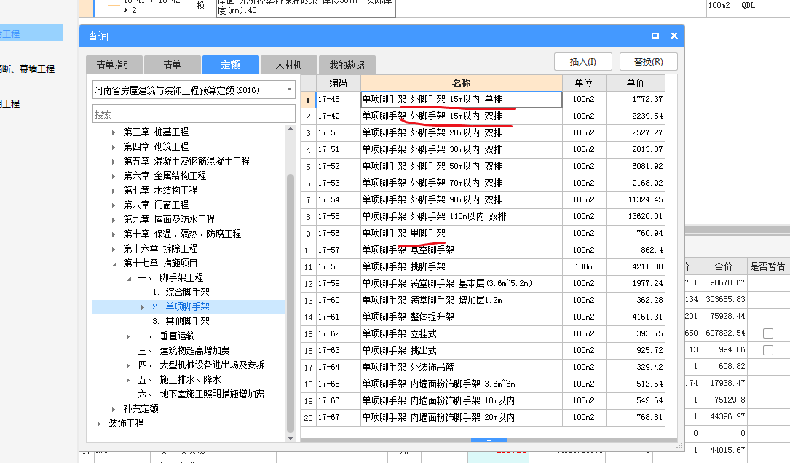This screenshot has height=463, width=790.
Task: Select row 17-60 满堂脚手架 增加层1.2m
Action: click(x=483, y=300)
